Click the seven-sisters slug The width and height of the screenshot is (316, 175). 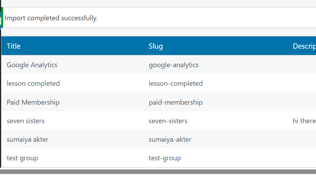[168, 121]
